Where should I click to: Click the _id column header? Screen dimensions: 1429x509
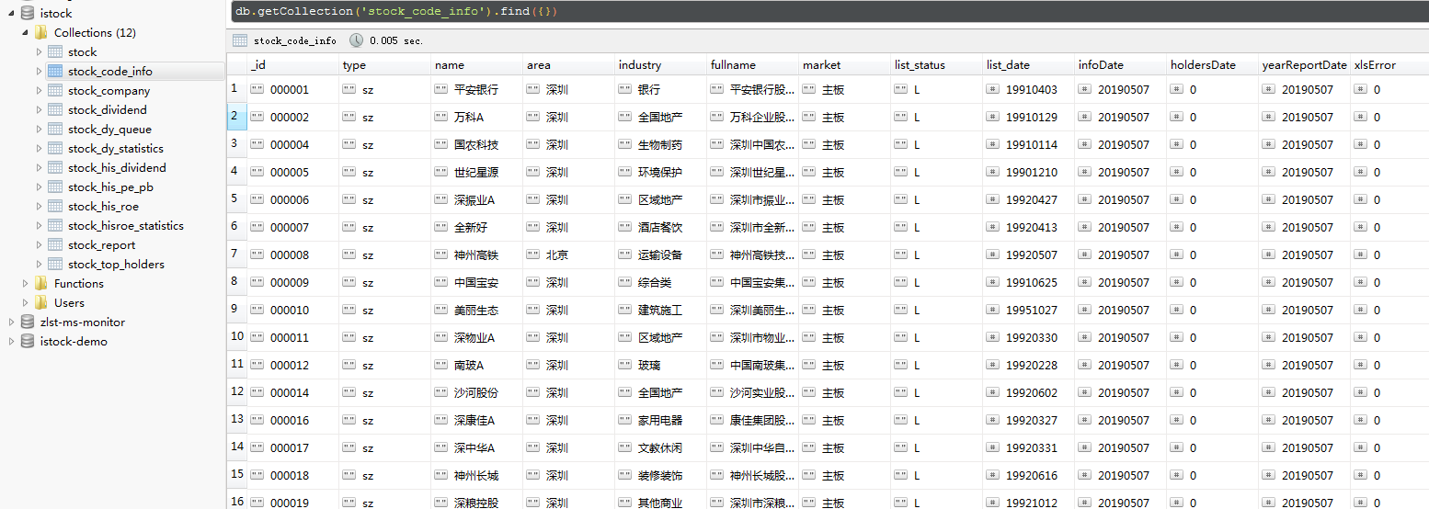pyautogui.click(x=293, y=65)
